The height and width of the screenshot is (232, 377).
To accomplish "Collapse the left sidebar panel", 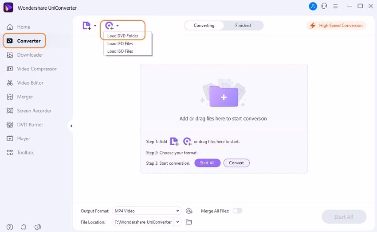I will [71, 126].
